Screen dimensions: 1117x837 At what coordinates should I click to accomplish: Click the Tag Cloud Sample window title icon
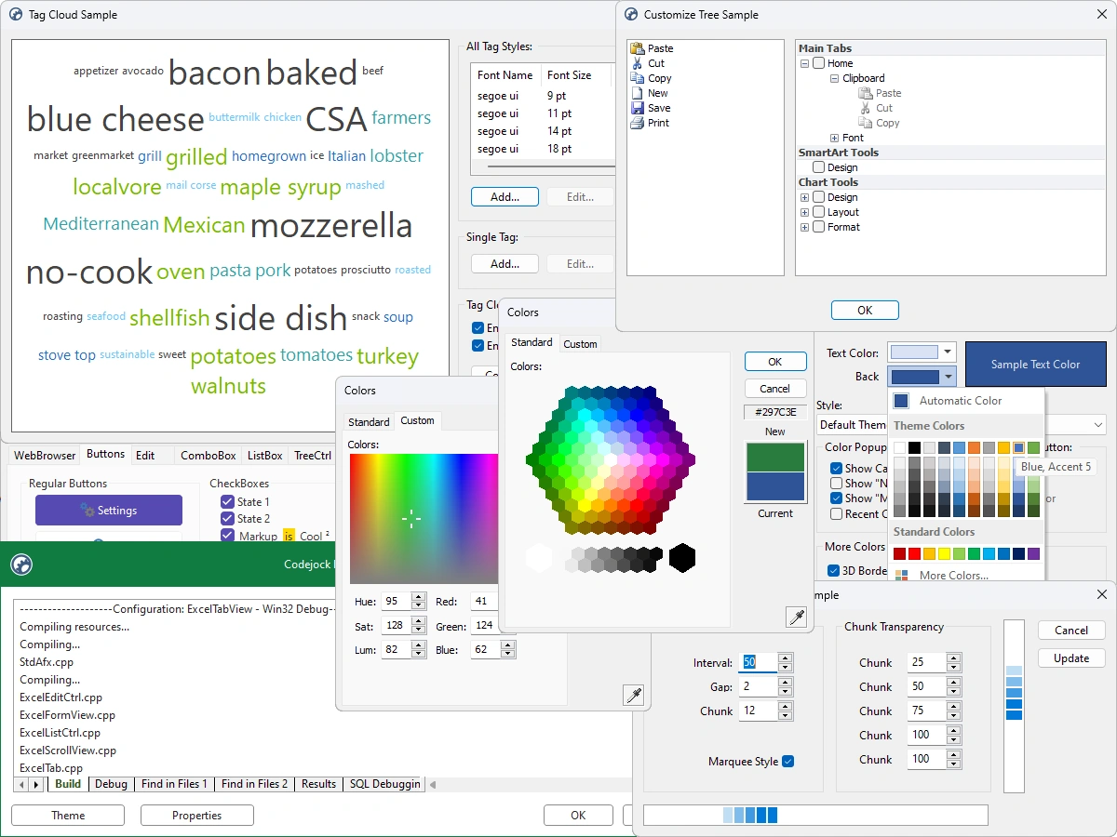(x=16, y=15)
